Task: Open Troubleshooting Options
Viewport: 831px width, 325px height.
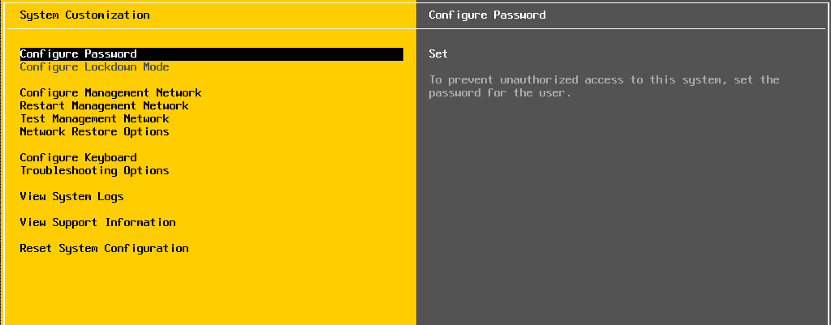Action: (x=94, y=170)
